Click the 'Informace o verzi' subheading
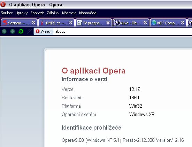This screenshot has width=192, height=147. point(84,79)
